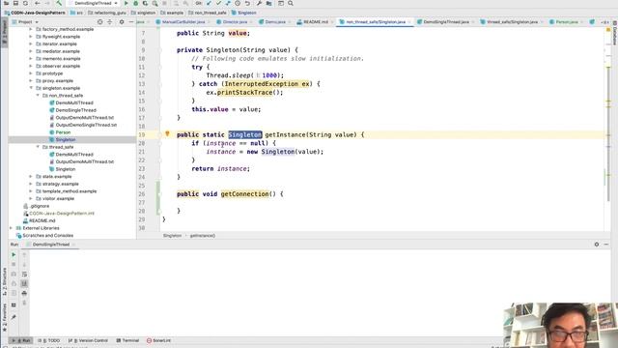This screenshot has height=348, width=618.
Task: Click getInstance() in editor breadcrumb
Action: click(x=203, y=236)
